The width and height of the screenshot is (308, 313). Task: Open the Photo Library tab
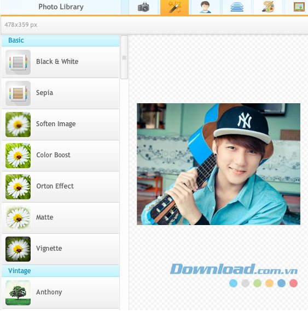pos(61,7)
